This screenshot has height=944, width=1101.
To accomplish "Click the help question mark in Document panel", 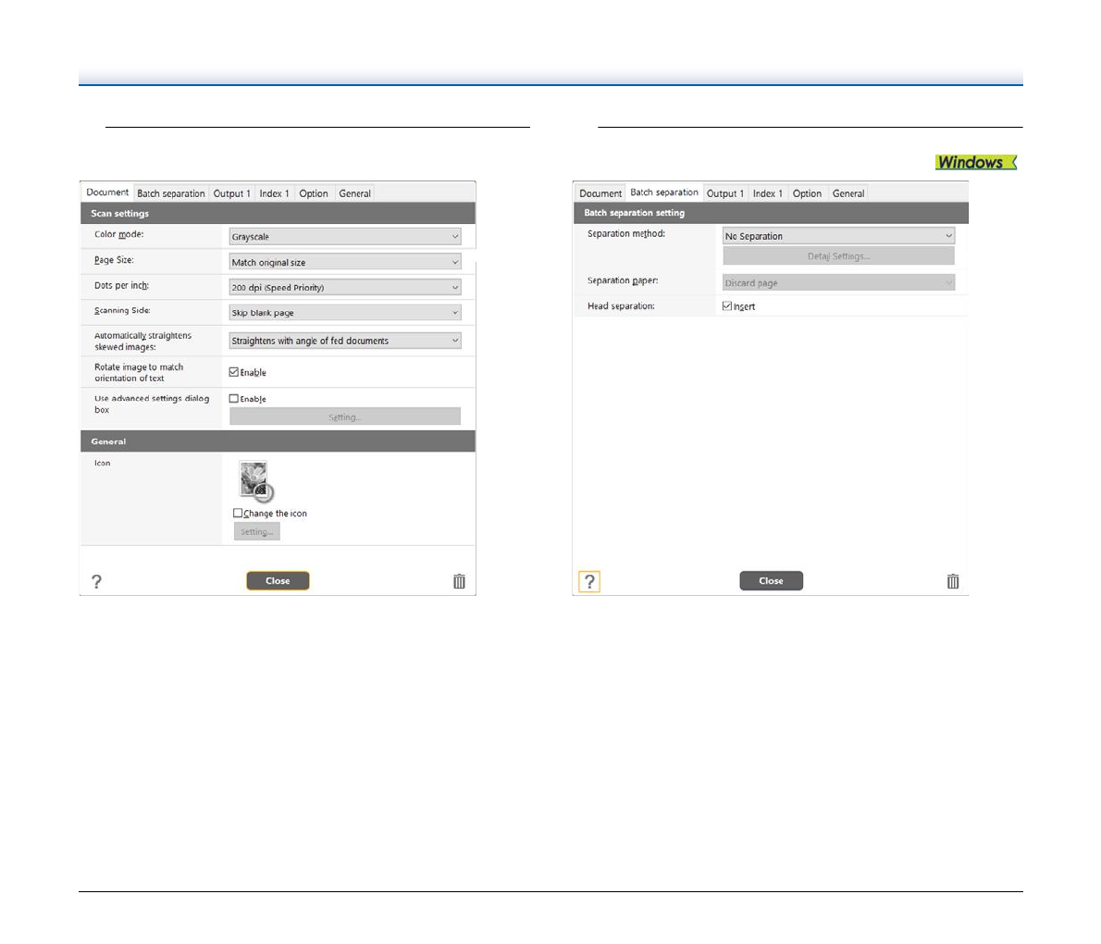I will point(96,581).
